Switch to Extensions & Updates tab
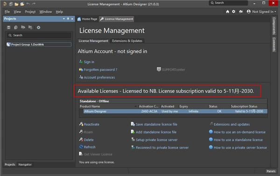Screen dimensions: 280x176 click(127, 41)
